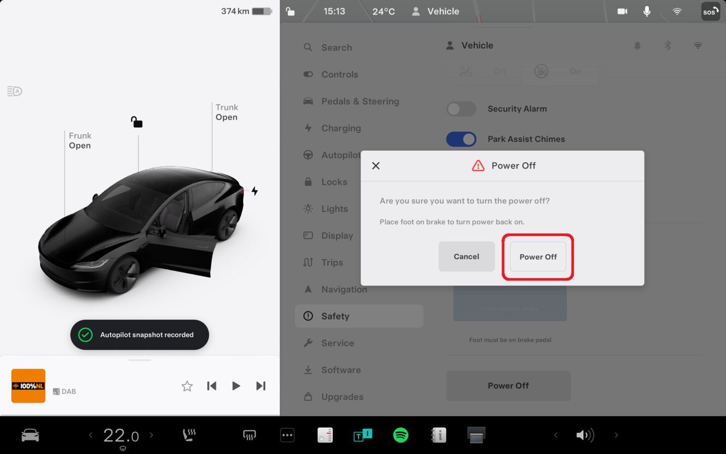Image resolution: width=726 pixels, height=454 pixels.
Task: Activate the microphone voice command icon
Action: click(x=647, y=11)
